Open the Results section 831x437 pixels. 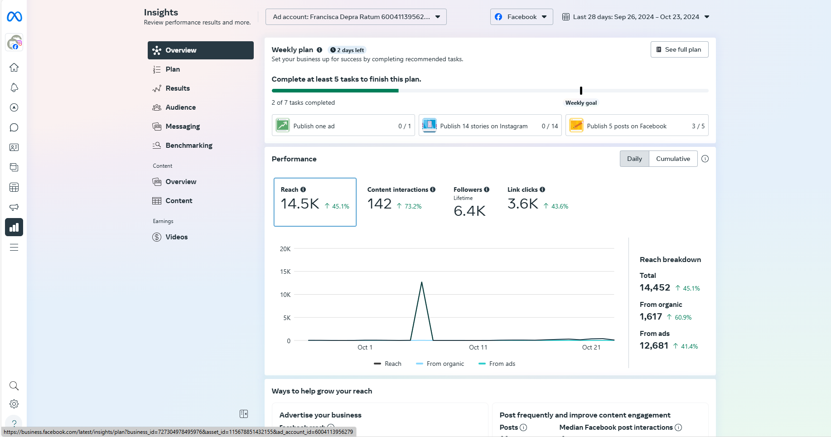(x=201, y=88)
